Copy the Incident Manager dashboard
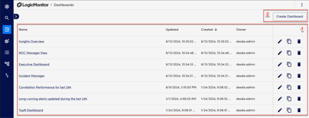Viewport: 309px width, 118px height. click(x=289, y=76)
